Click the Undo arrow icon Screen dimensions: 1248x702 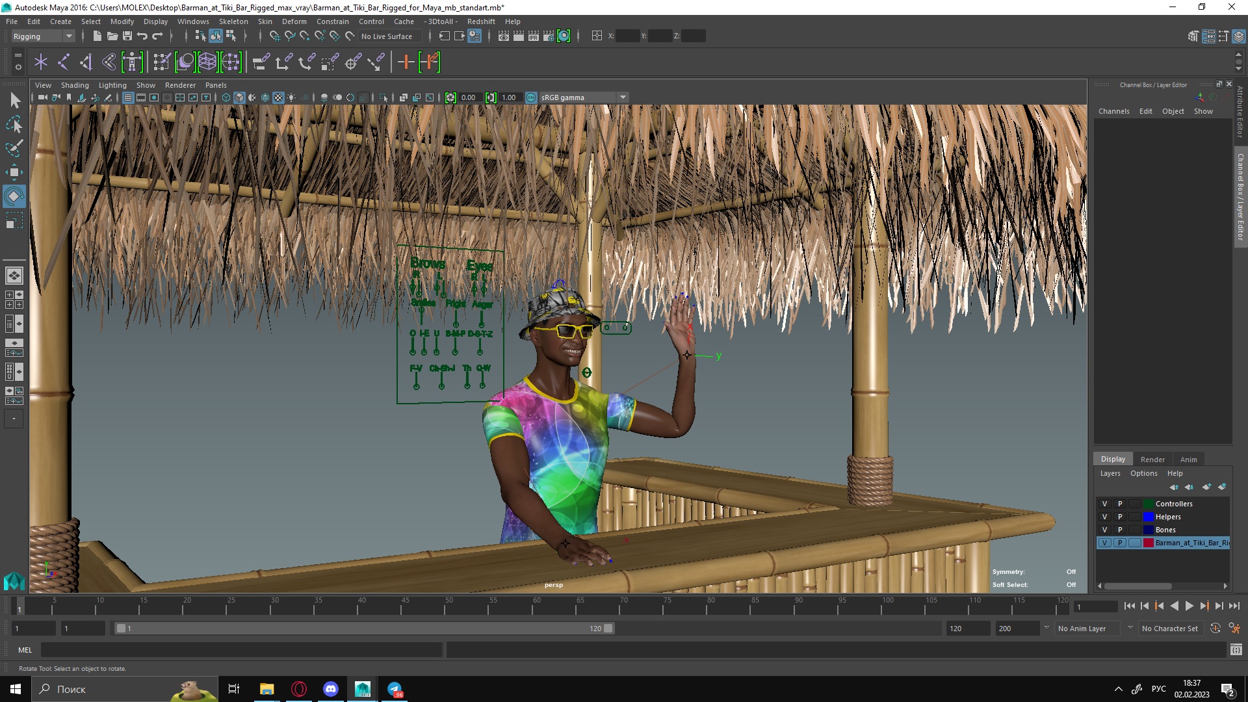tap(142, 36)
